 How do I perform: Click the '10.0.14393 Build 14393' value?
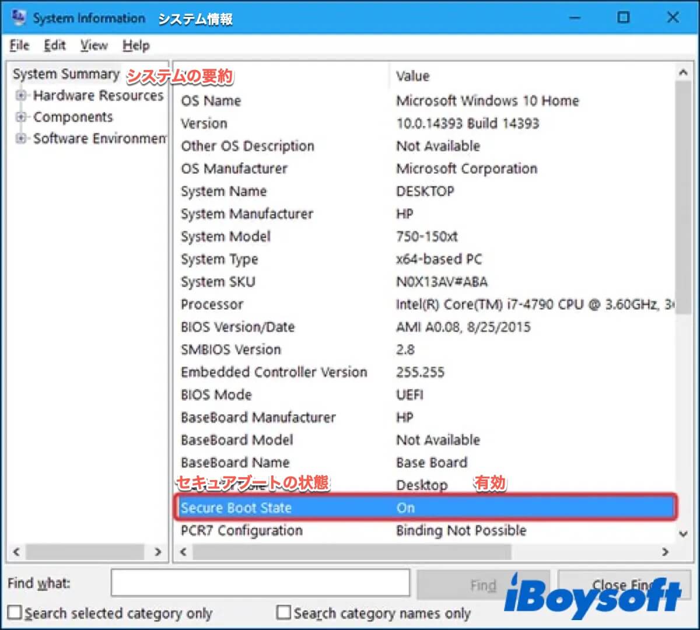(x=468, y=123)
